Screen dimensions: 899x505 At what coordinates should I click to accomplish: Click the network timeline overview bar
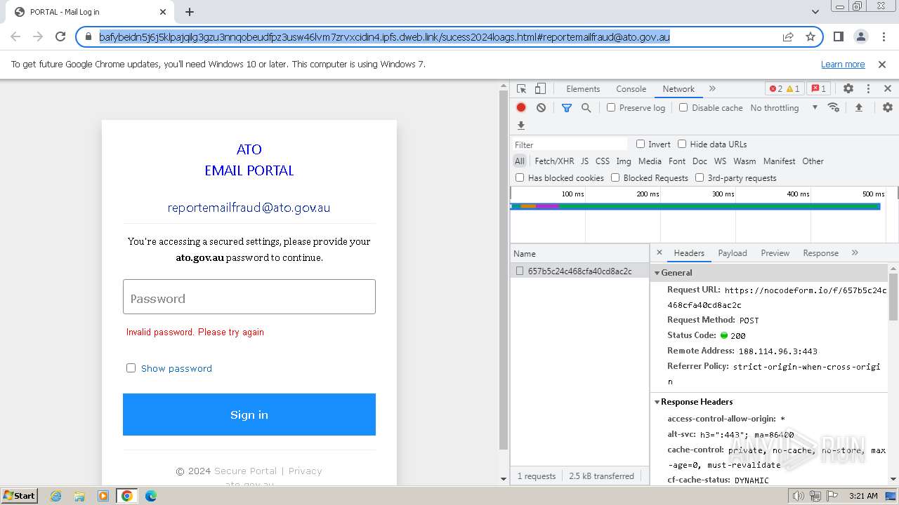[x=695, y=206]
